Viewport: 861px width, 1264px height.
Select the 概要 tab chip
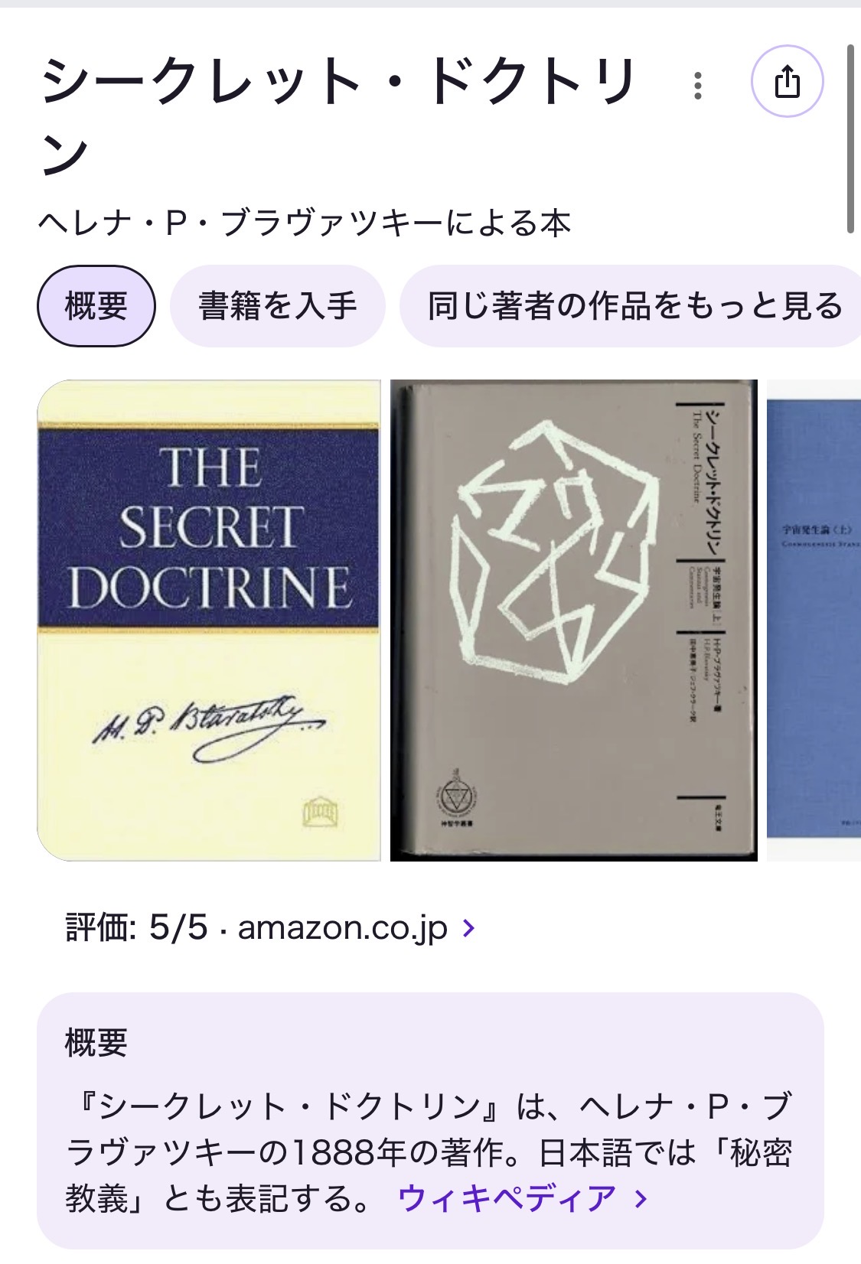click(96, 306)
